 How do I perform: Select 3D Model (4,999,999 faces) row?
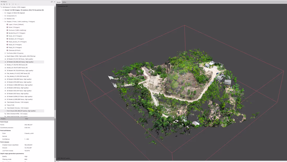22,99
